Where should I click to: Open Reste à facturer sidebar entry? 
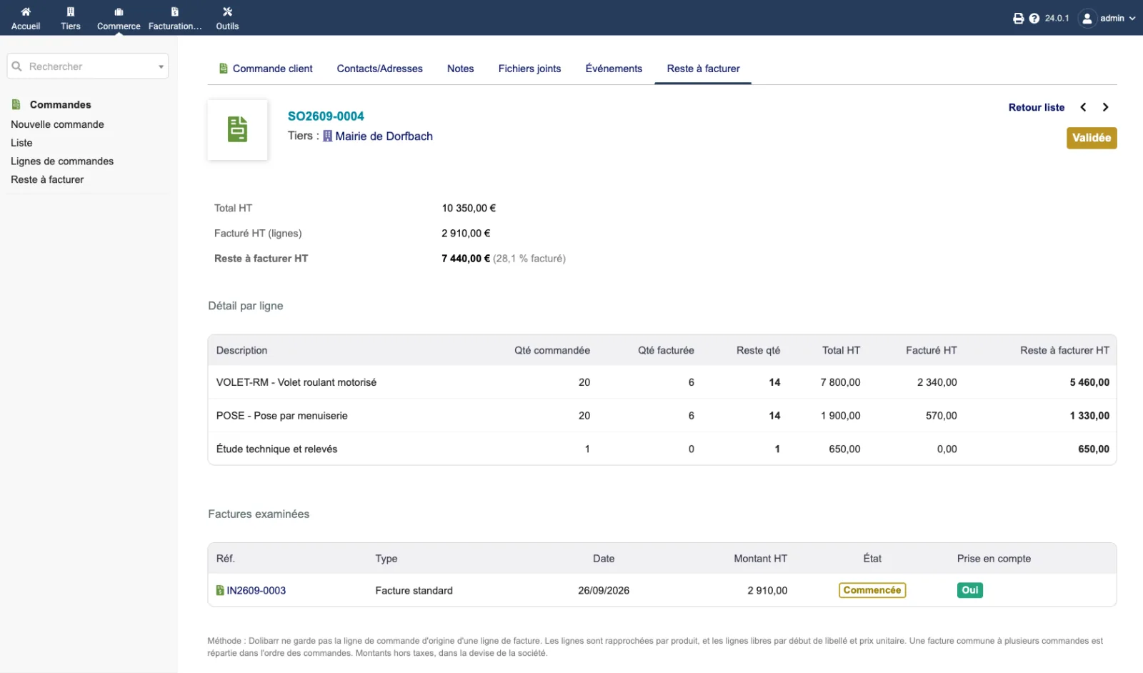(47, 179)
